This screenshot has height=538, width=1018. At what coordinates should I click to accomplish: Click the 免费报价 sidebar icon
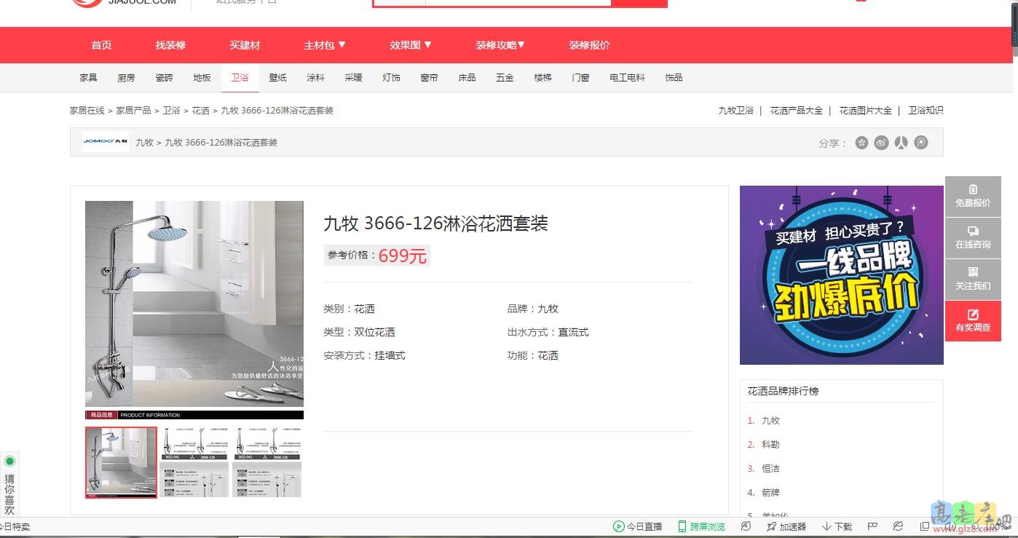973,195
